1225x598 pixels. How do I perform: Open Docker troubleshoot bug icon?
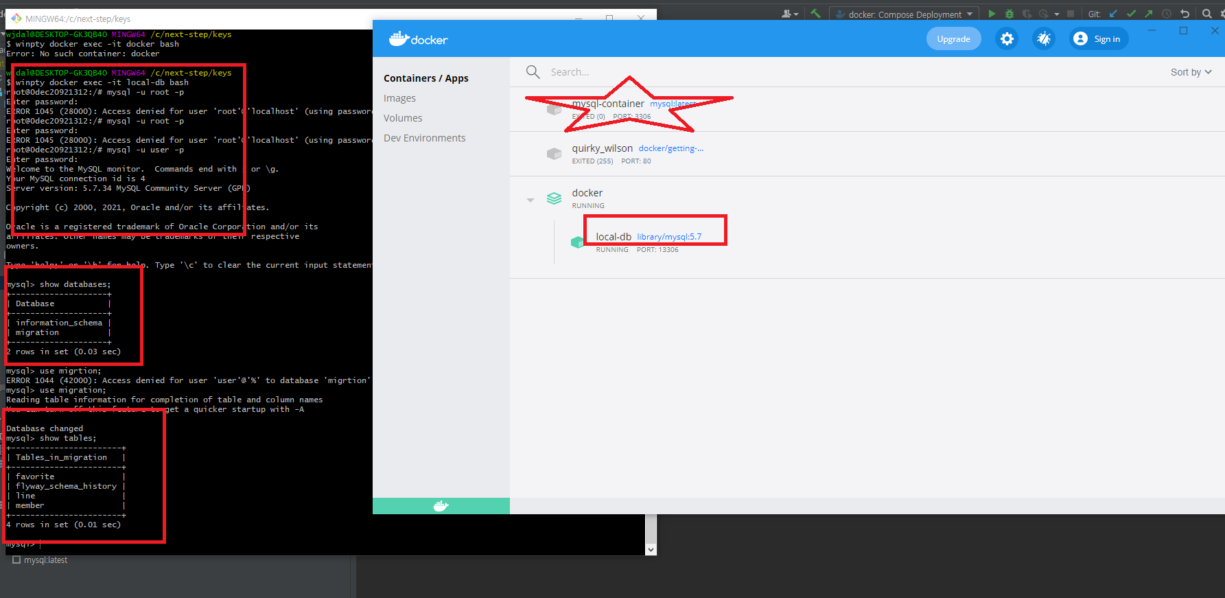point(1044,39)
